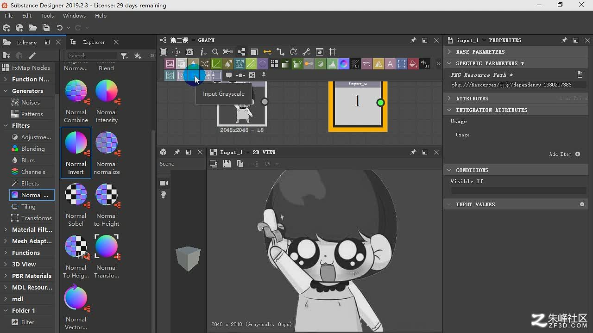Expand the Mesh Adaptive category
This screenshot has height=333, width=593.
[x=6, y=241]
